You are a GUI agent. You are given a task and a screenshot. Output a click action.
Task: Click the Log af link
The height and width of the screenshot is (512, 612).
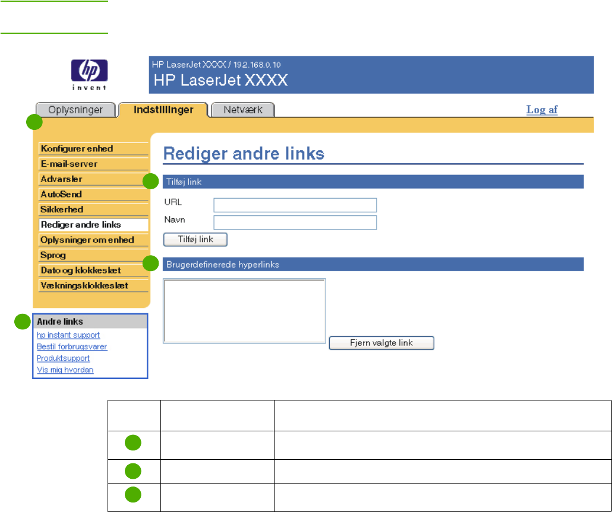click(542, 110)
